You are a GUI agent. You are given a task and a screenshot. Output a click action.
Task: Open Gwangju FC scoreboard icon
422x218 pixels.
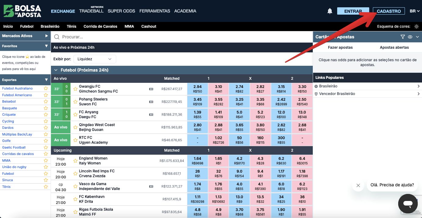pyautogui.click(x=151, y=89)
